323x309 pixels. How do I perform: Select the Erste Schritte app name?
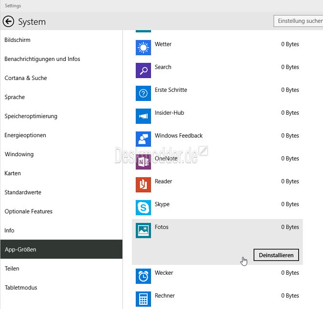[171, 90]
